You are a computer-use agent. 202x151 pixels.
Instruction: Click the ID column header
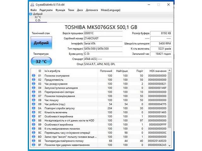(40, 71)
